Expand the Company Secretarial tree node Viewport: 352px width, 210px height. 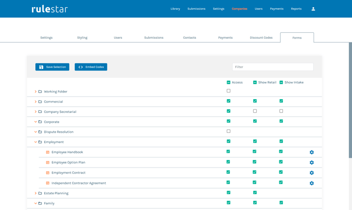(x=35, y=111)
